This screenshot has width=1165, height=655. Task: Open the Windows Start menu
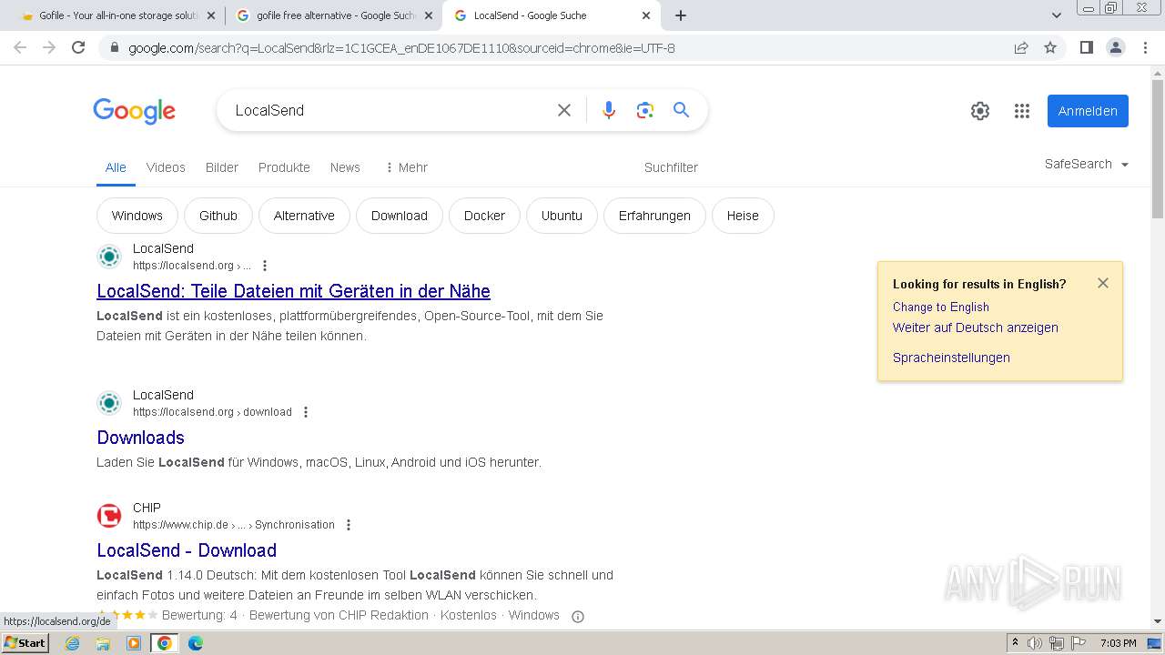tap(25, 643)
